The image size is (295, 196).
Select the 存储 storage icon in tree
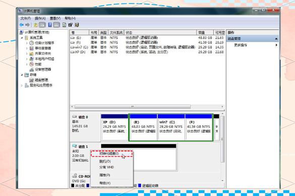(27, 75)
